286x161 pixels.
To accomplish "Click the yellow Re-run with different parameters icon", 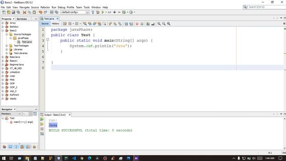I will (42, 124).
